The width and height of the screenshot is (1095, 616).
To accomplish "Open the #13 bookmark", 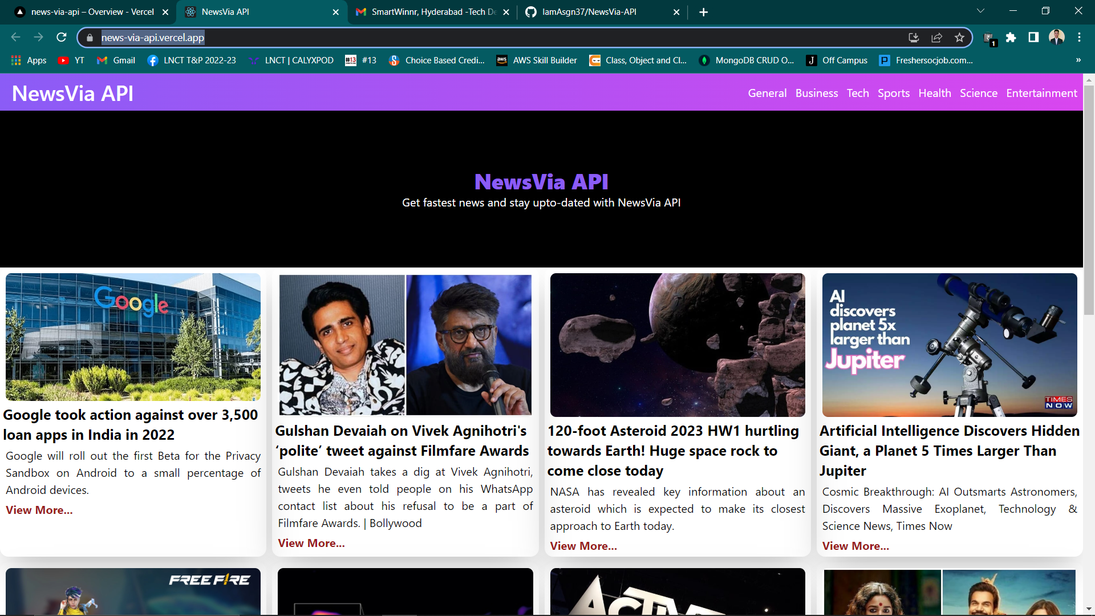I will tap(361, 60).
